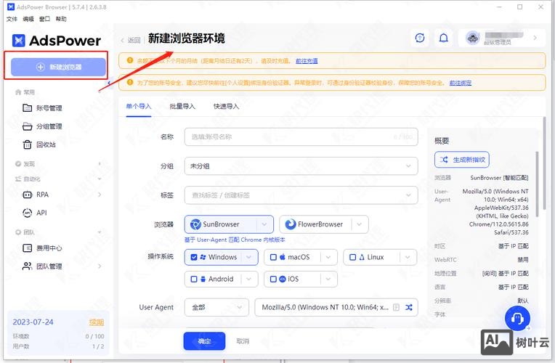Open Windows version dropdown arrow
Screen dimensions: 555x363
click(249, 257)
